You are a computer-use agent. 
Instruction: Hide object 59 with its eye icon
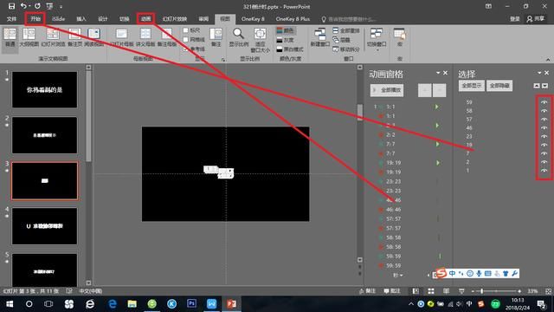544,102
